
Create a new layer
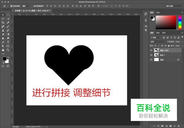click(x=175, y=126)
